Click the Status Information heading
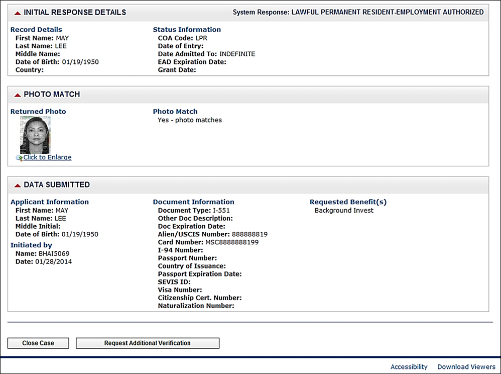501x374 pixels. click(x=187, y=30)
